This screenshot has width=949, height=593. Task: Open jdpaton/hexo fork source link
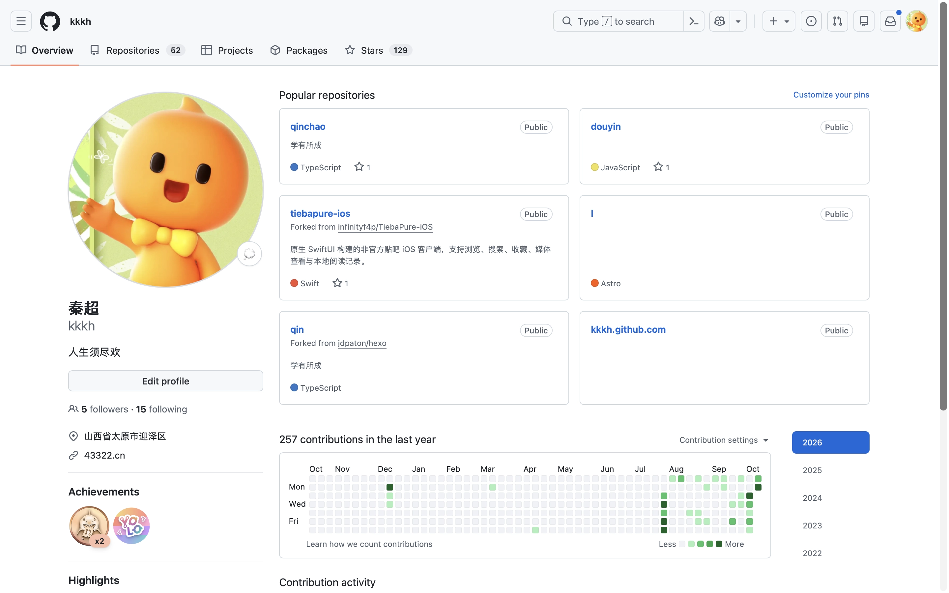[x=362, y=343]
